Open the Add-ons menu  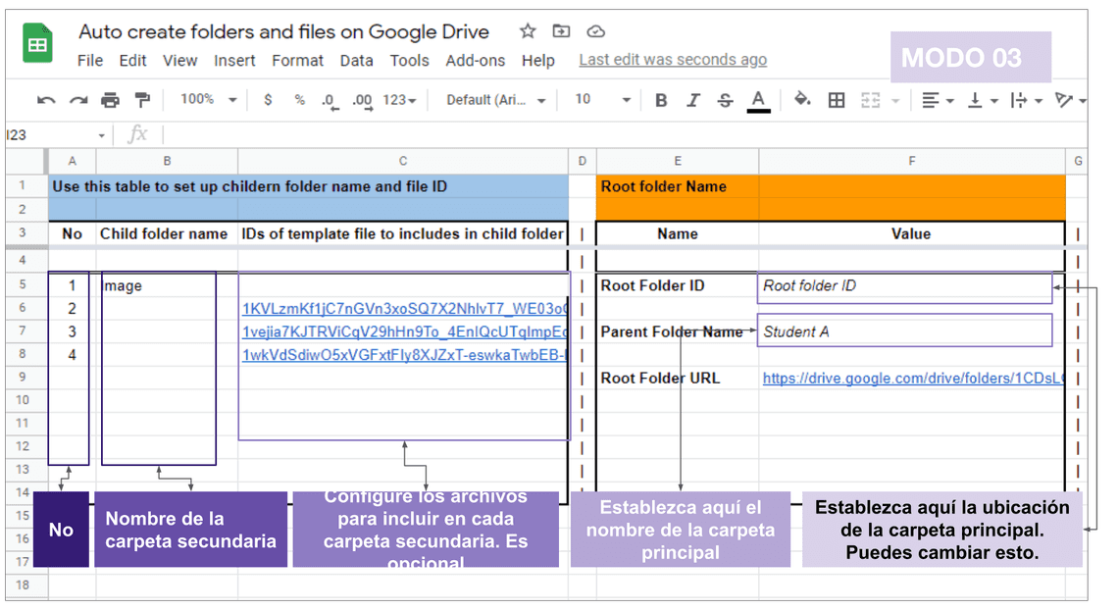477,61
